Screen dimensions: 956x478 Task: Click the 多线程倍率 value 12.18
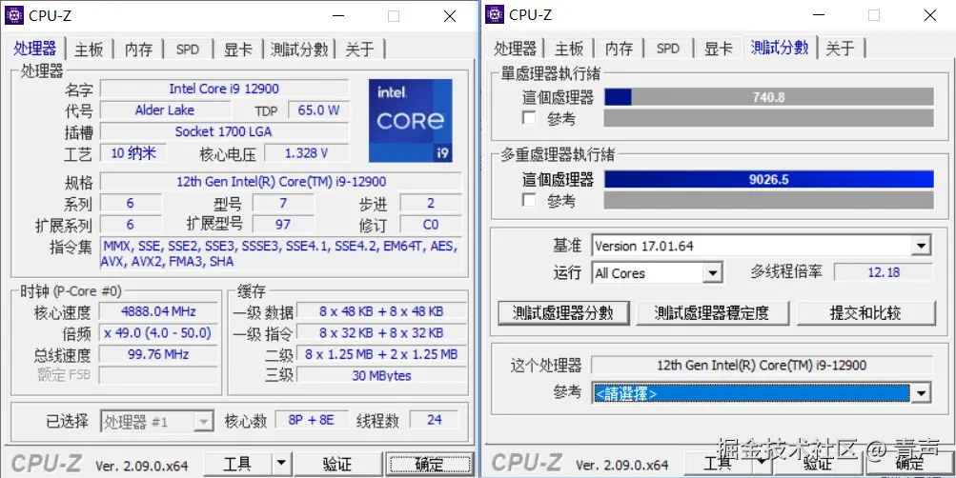tap(884, 272)
